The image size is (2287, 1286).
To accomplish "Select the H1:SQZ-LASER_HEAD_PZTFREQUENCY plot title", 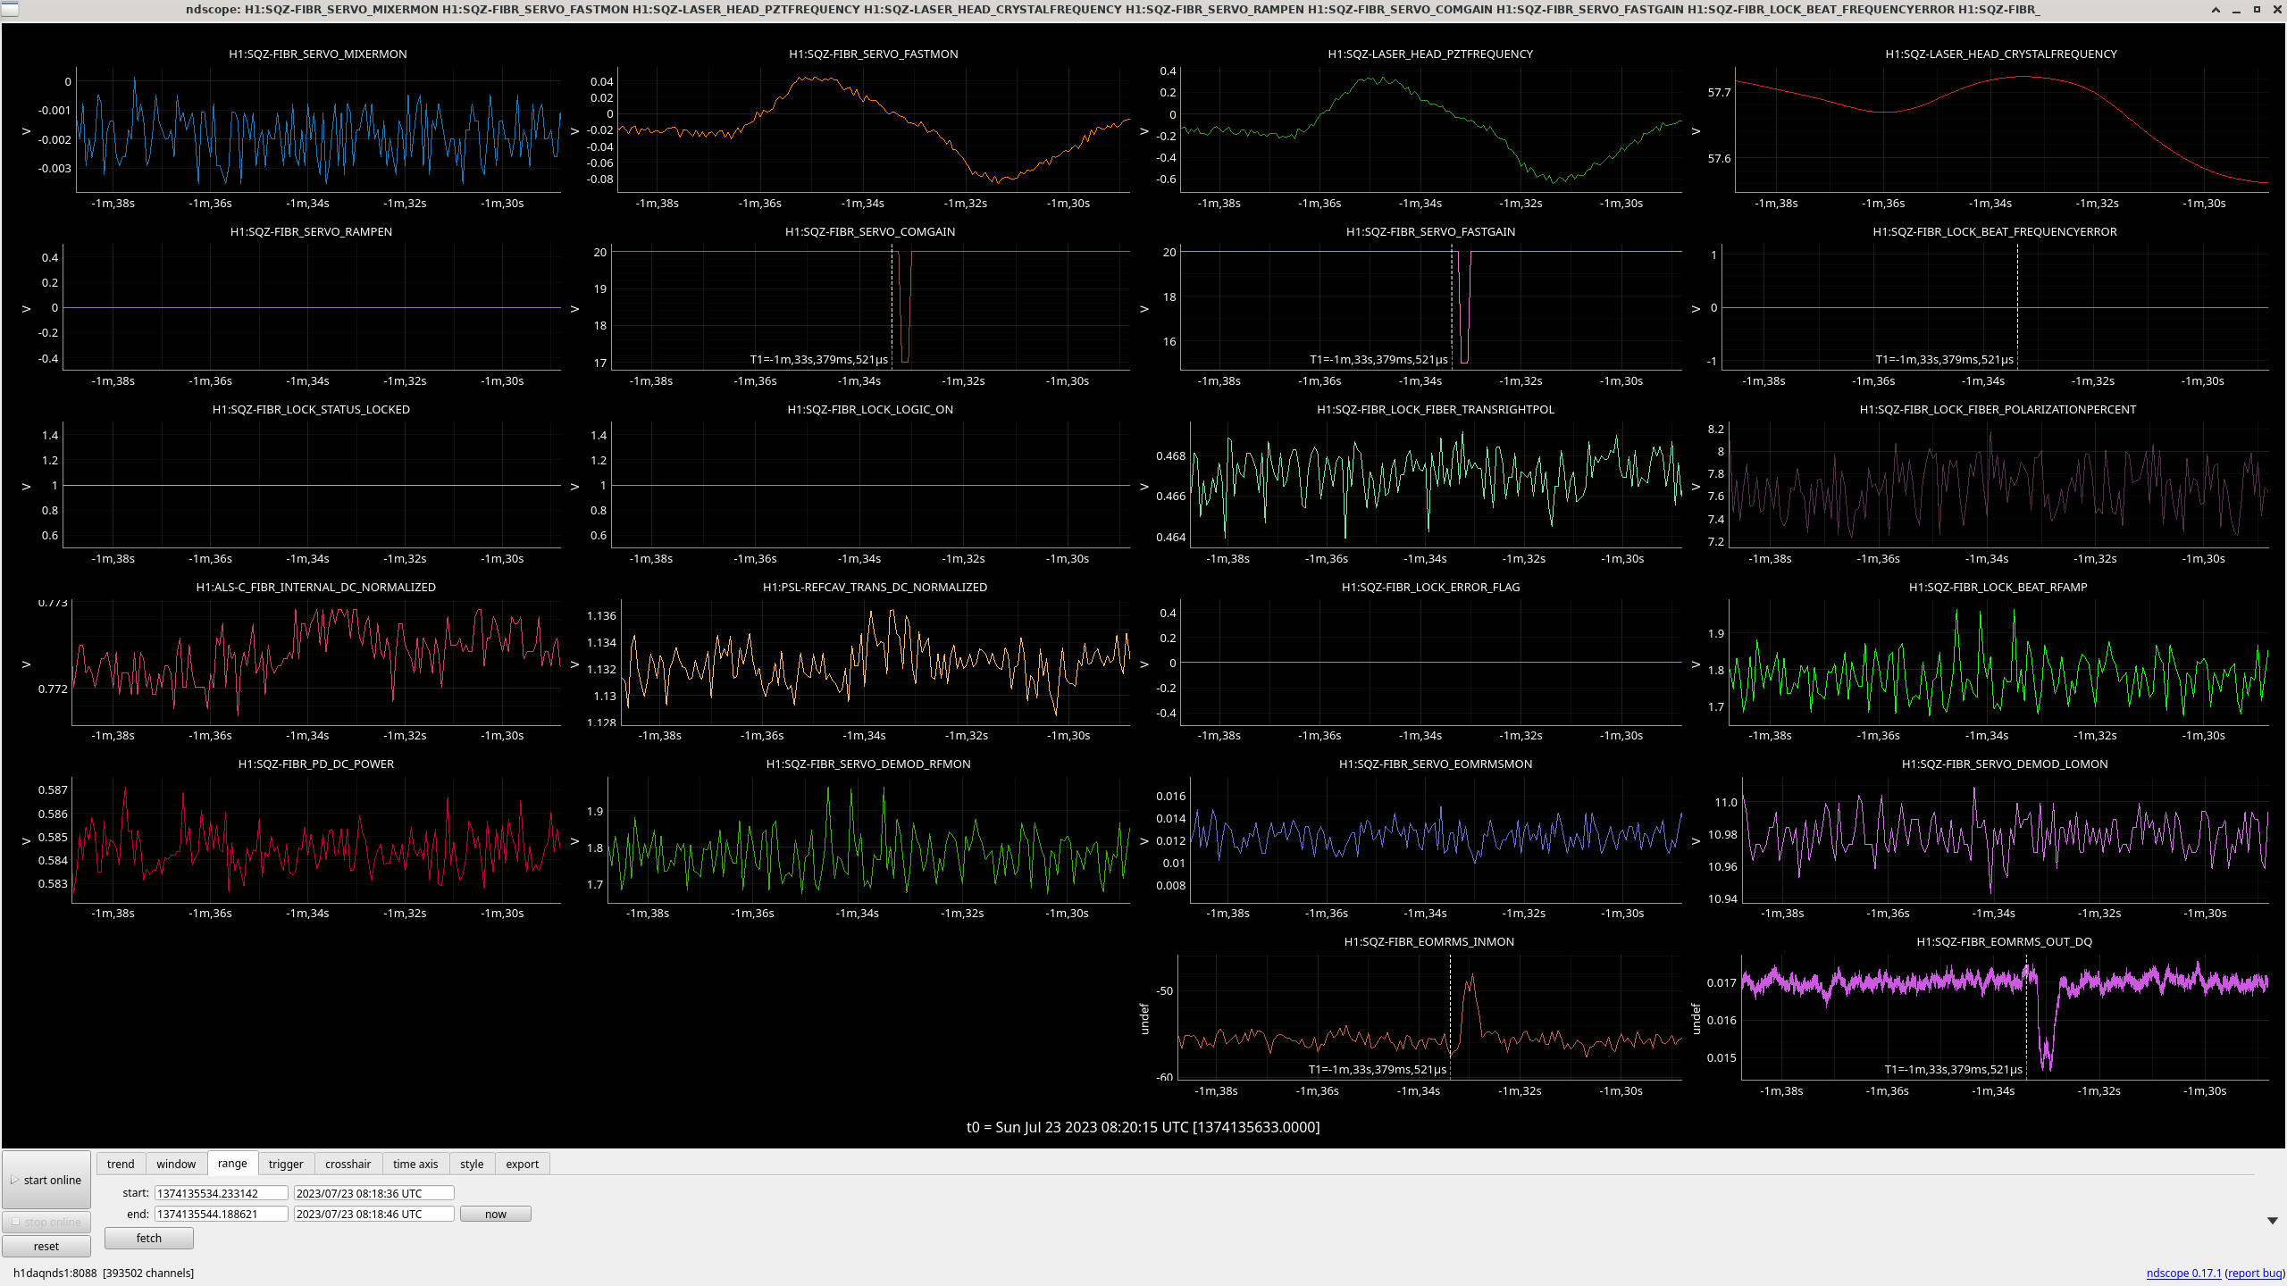I will click(1430, 54).
